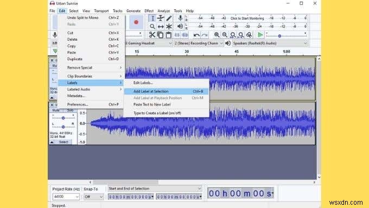Viewport: 369px width, 208px height.
Task: Toggle Type to Create a Label (on/off)
Action: click(167, 113)
